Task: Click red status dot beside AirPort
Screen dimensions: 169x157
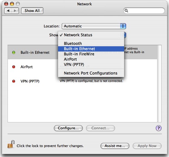Action: click(x=14, y=67)
